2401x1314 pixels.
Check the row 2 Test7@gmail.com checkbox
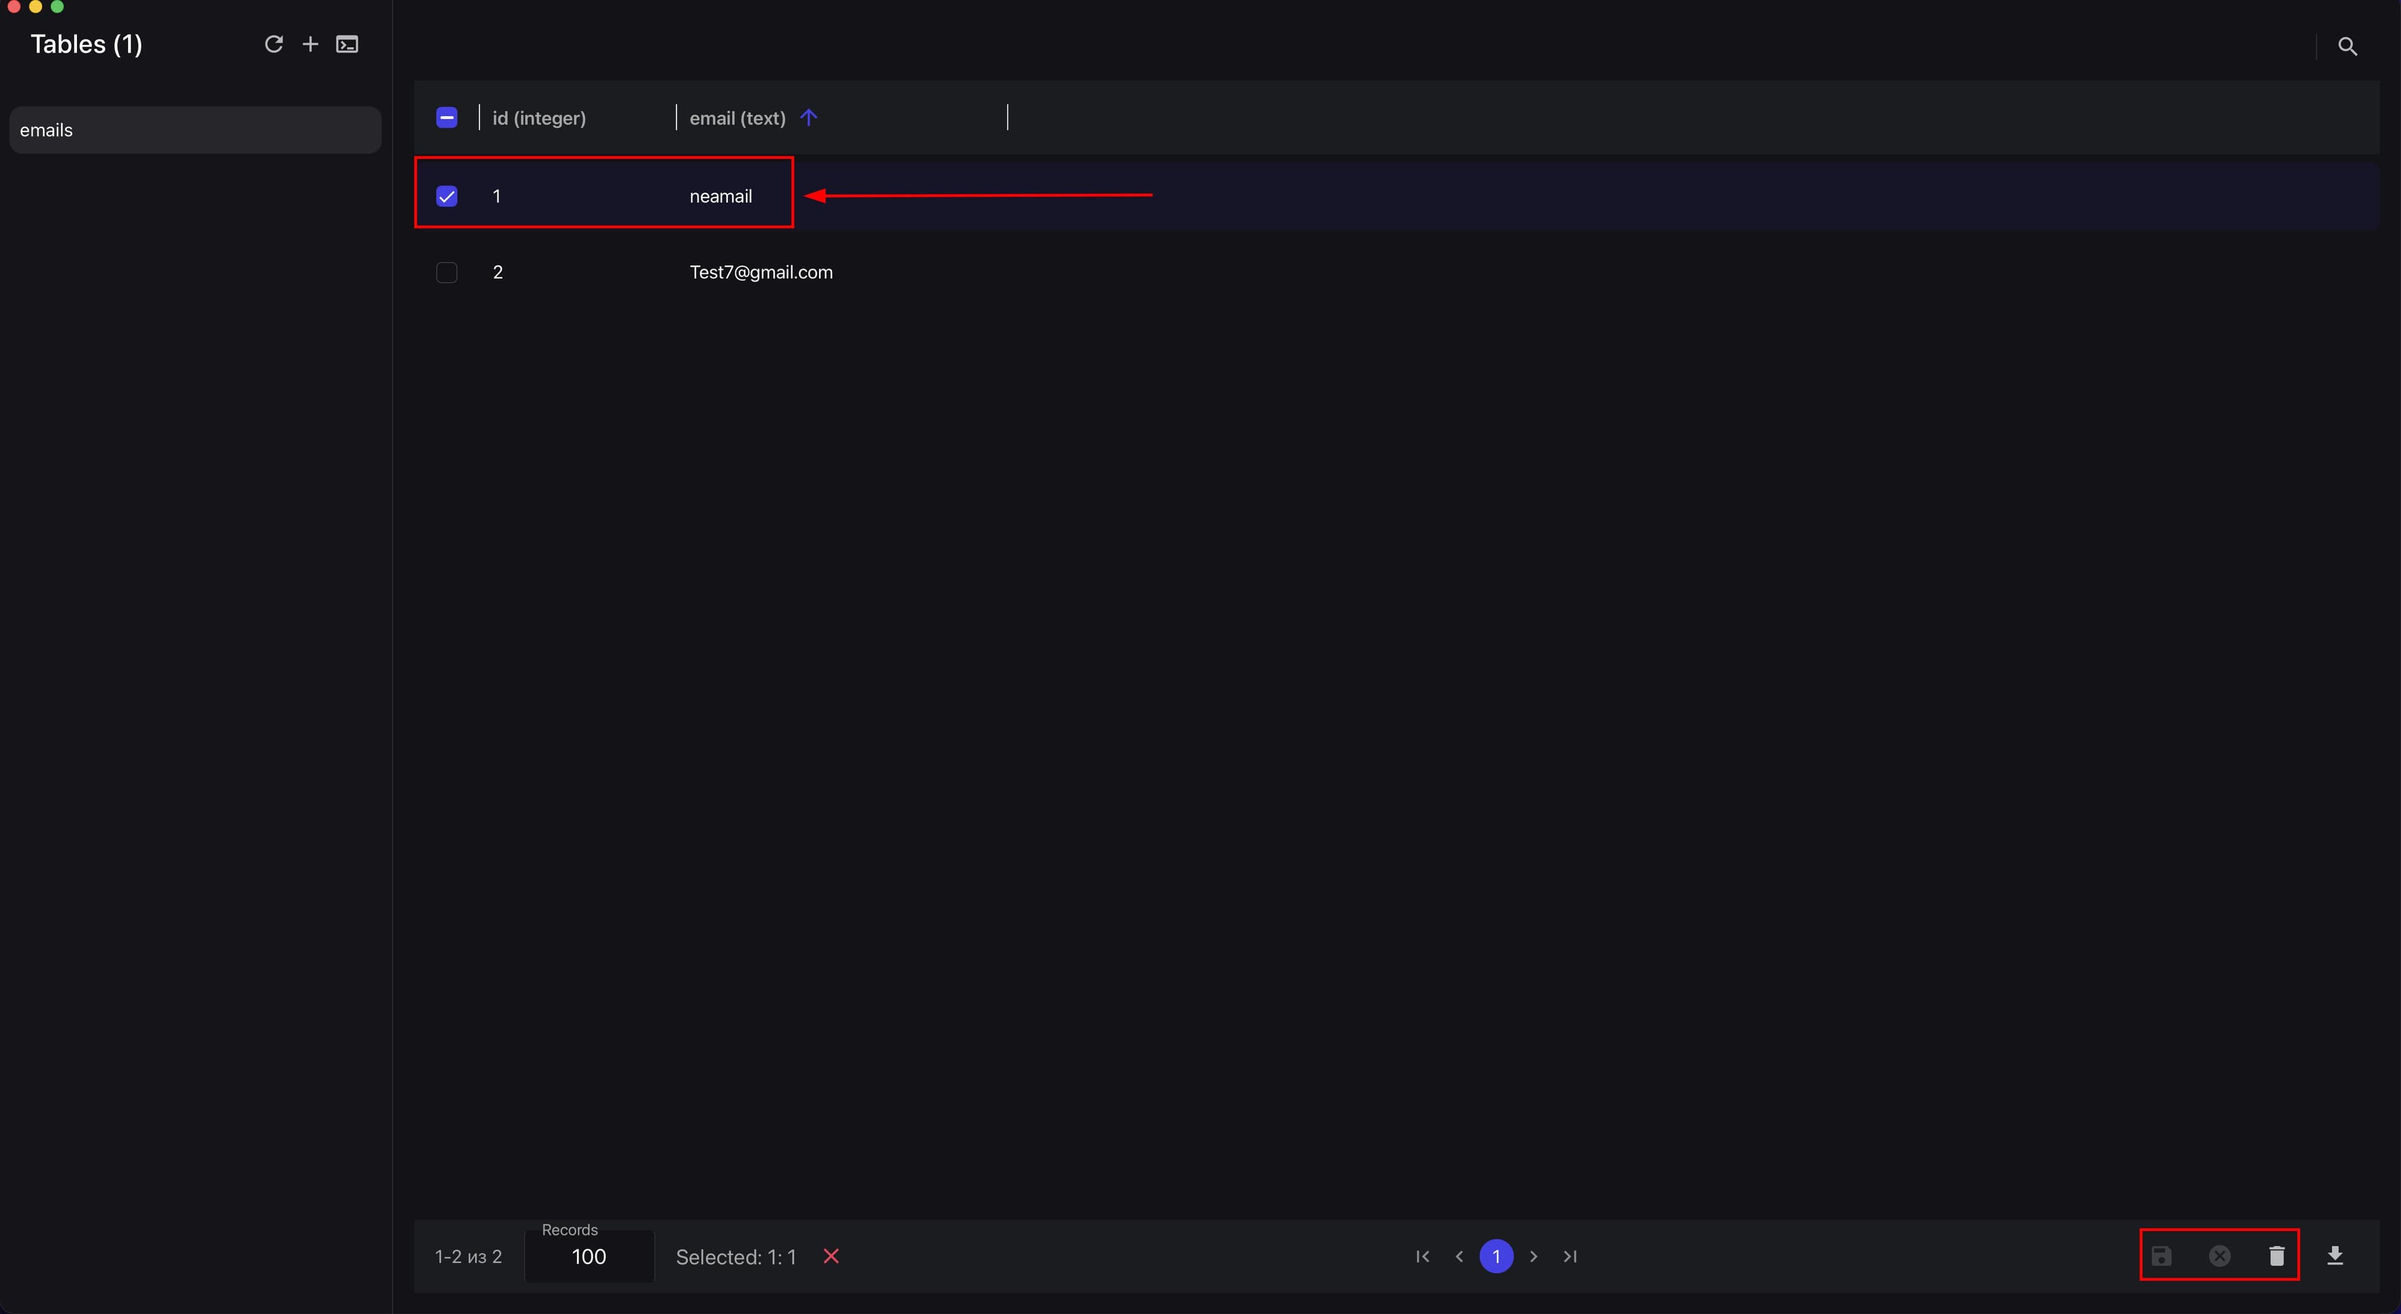[446, 272]
